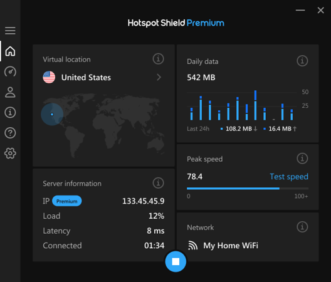The width and height of the screenshot is (331, 282).
Task: Open the Help question mark icon
Action: click(x=10, y=133)
